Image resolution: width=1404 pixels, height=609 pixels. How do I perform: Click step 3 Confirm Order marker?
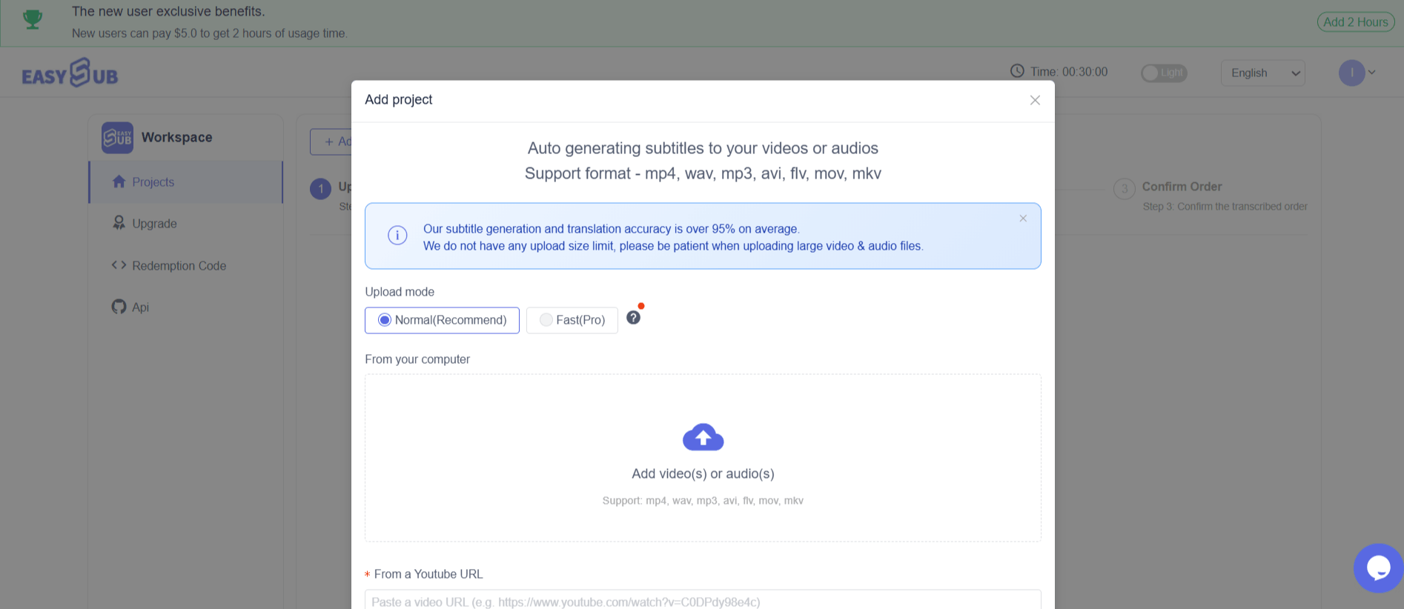click(1125, 188)
